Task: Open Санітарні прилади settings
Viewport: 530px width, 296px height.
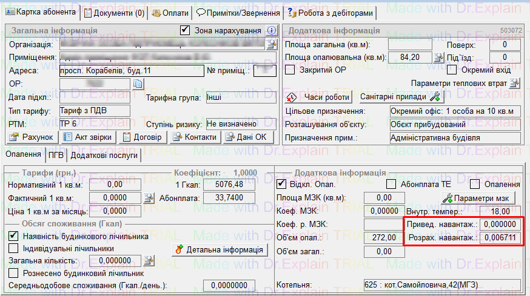Action: click(399, 97)
